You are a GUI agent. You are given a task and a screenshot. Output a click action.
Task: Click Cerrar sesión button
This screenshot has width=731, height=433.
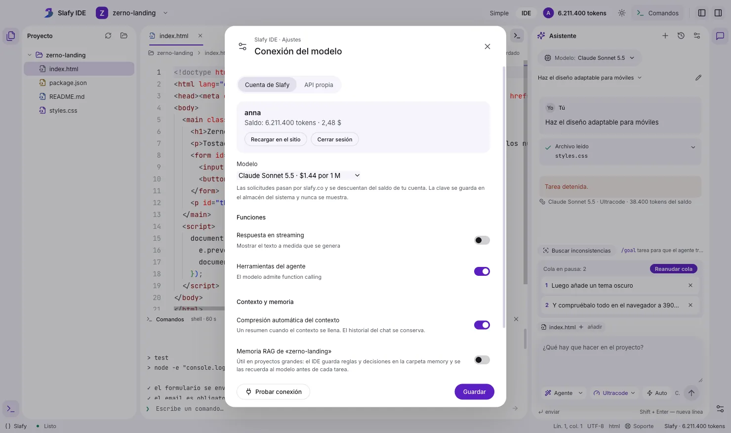coord(335,139)
